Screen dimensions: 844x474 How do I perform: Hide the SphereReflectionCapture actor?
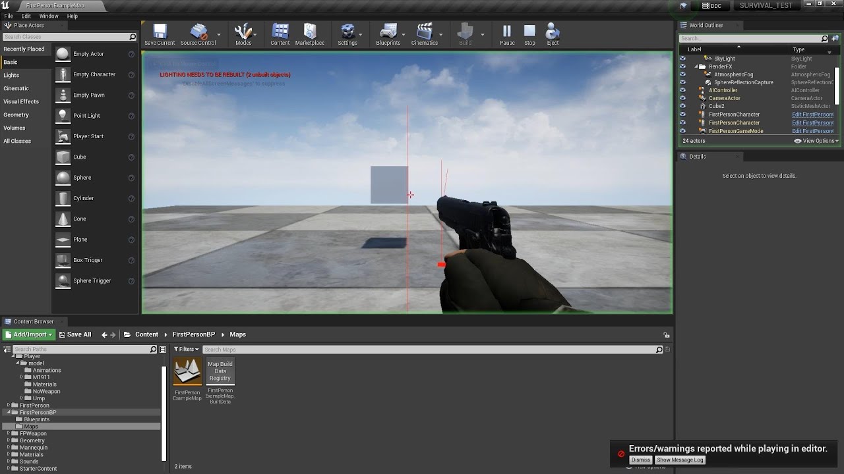click(x=682, y=82)
